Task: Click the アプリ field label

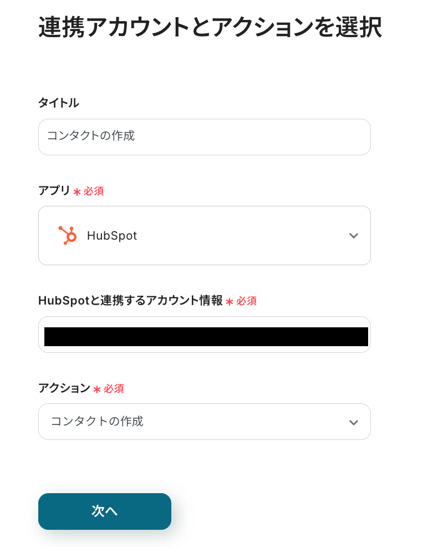Action: point(54,191)
